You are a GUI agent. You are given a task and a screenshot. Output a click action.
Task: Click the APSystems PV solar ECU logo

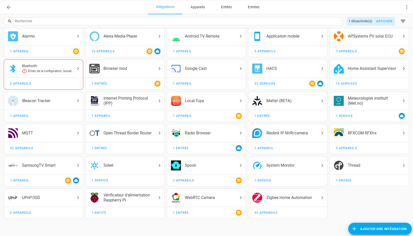click(339, 36)
